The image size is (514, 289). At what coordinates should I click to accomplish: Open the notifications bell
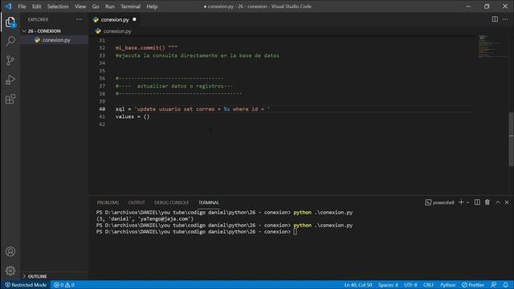click(505, 285)
